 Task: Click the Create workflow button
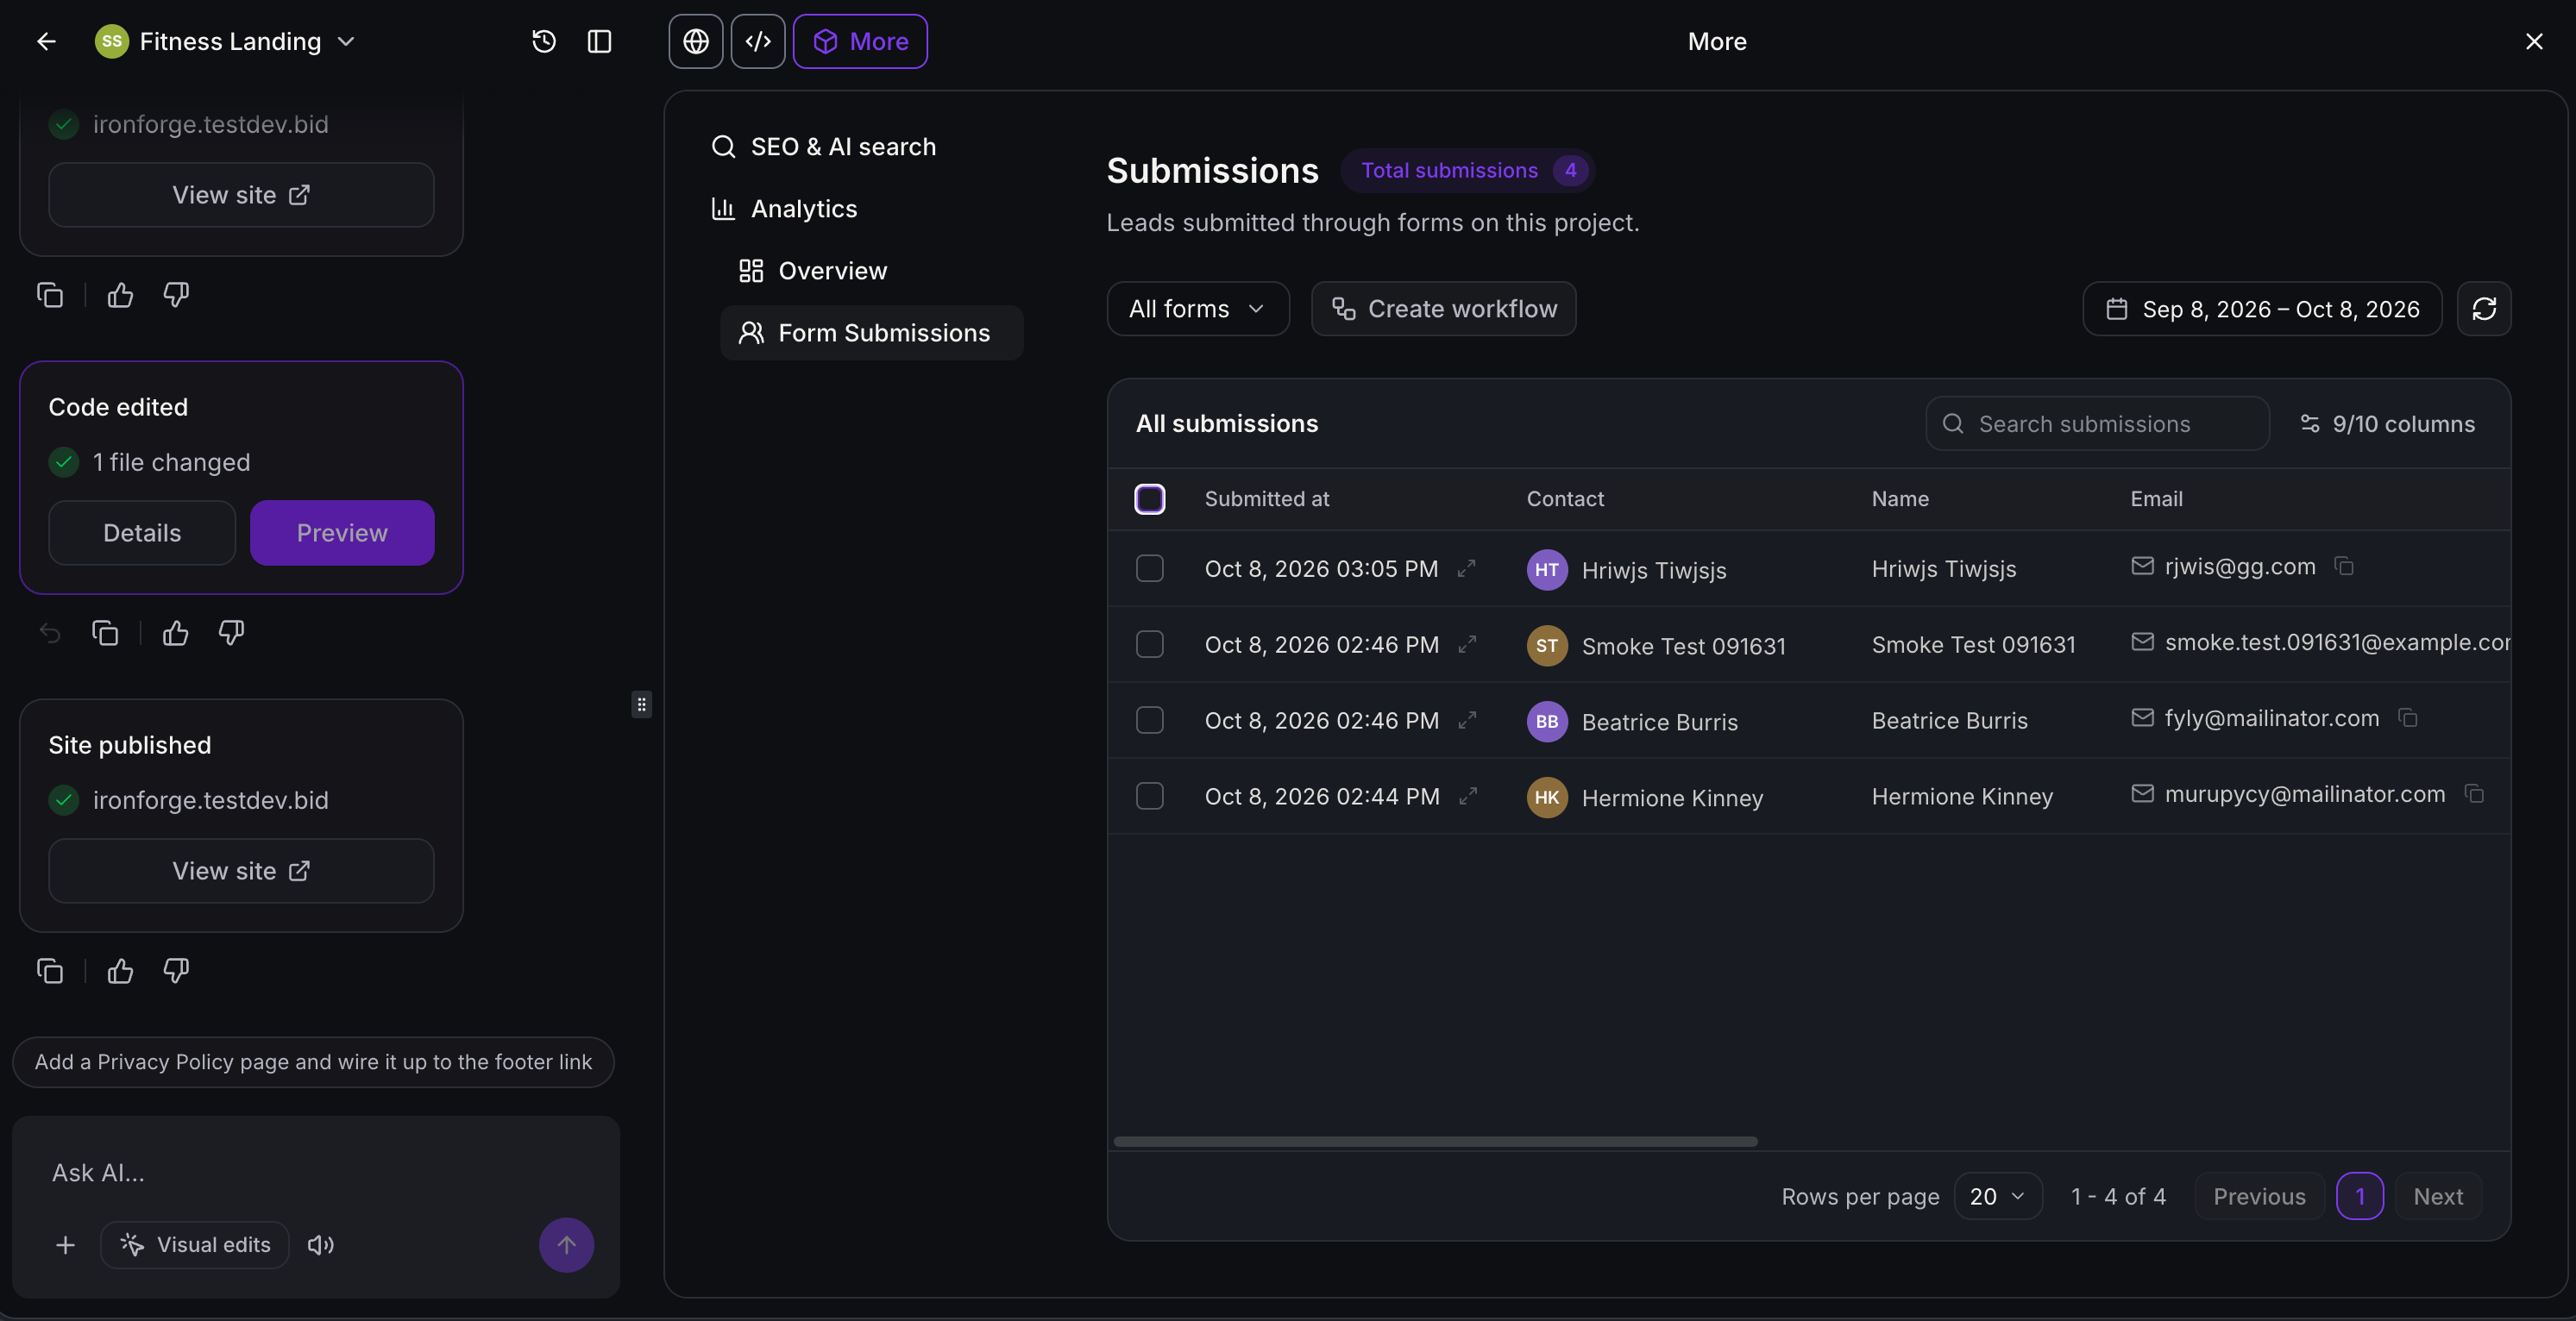click(1443, 309)
